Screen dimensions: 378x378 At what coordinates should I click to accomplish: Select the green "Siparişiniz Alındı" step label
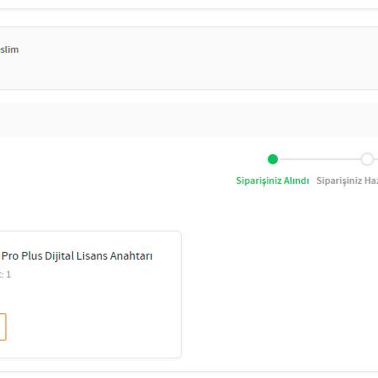(x=272, y=181)
